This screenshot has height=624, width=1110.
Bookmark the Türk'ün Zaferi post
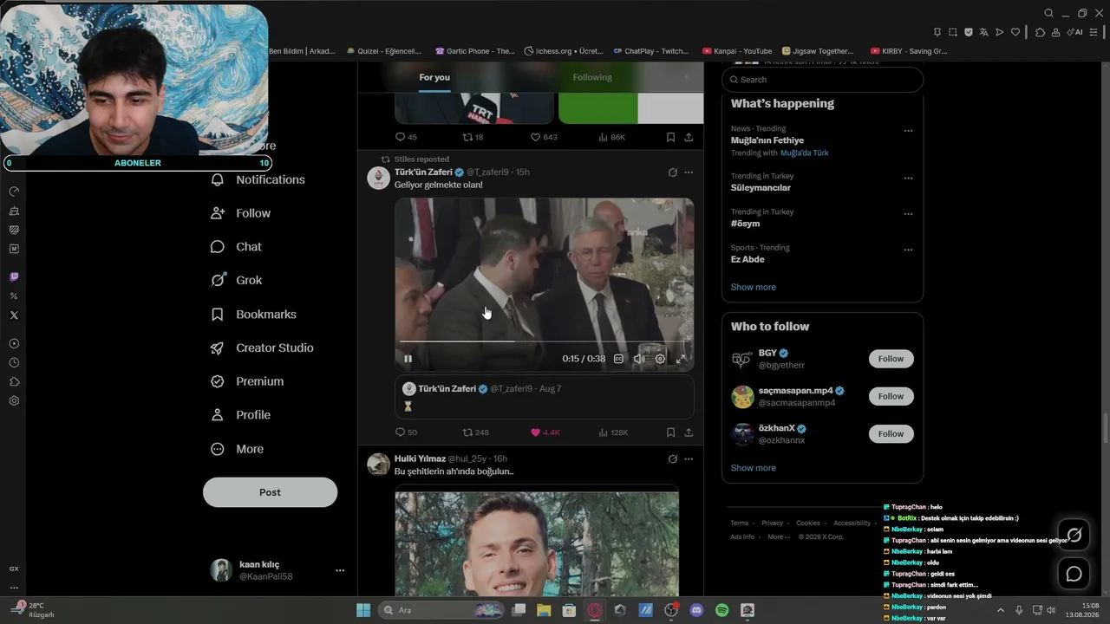point(670,432)
